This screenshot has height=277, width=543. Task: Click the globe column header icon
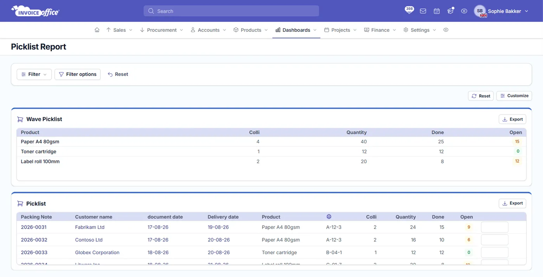tap(329, 217)
